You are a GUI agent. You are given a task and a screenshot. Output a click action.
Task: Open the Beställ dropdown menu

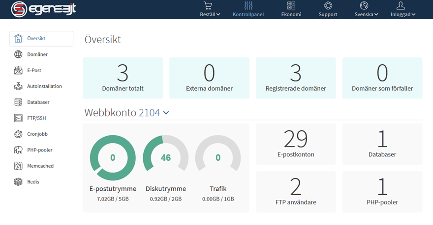(210, 14)
